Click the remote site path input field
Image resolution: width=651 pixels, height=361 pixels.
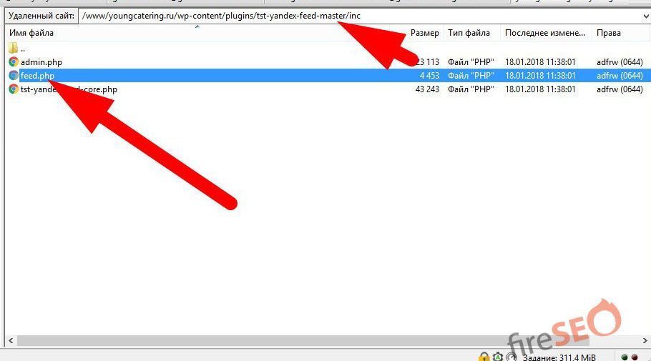point(358,15)
